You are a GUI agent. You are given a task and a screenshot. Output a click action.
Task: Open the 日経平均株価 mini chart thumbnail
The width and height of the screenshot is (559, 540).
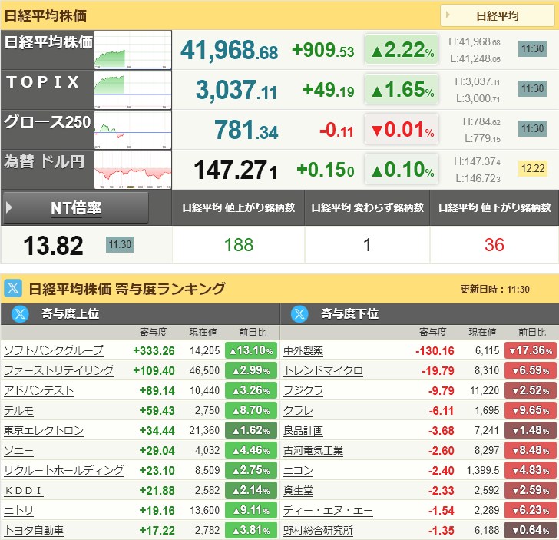click(133, 50)
